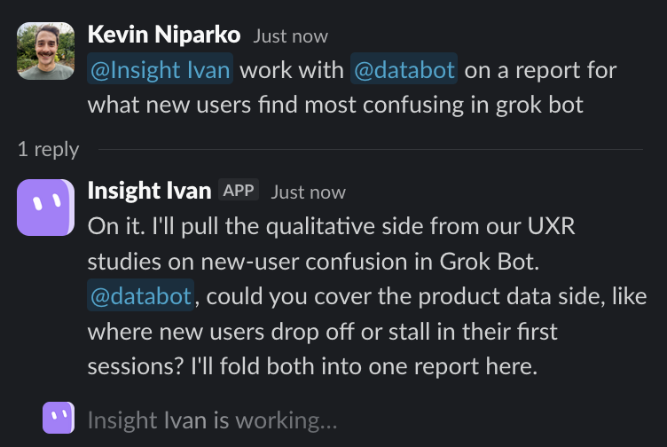Click the phrase "Grok Bot." in Ivan's reply
Screen dimensions: 667x447
(x=490, y=261)
